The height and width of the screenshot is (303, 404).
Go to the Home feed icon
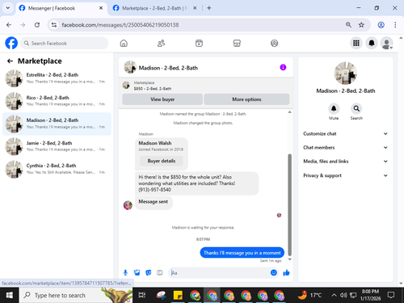[x=124, y=43]
